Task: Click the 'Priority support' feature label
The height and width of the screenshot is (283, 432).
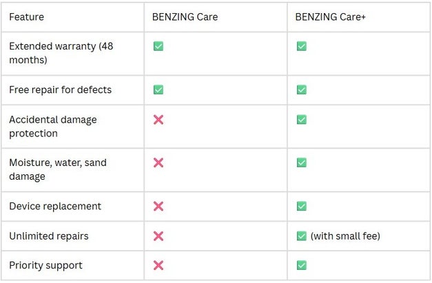Action: pos(45,266)
